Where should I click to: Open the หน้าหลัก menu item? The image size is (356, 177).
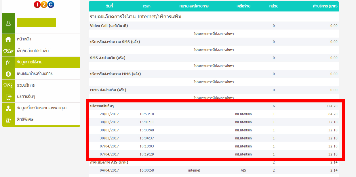pyautogui.click(x=41, y=39)
